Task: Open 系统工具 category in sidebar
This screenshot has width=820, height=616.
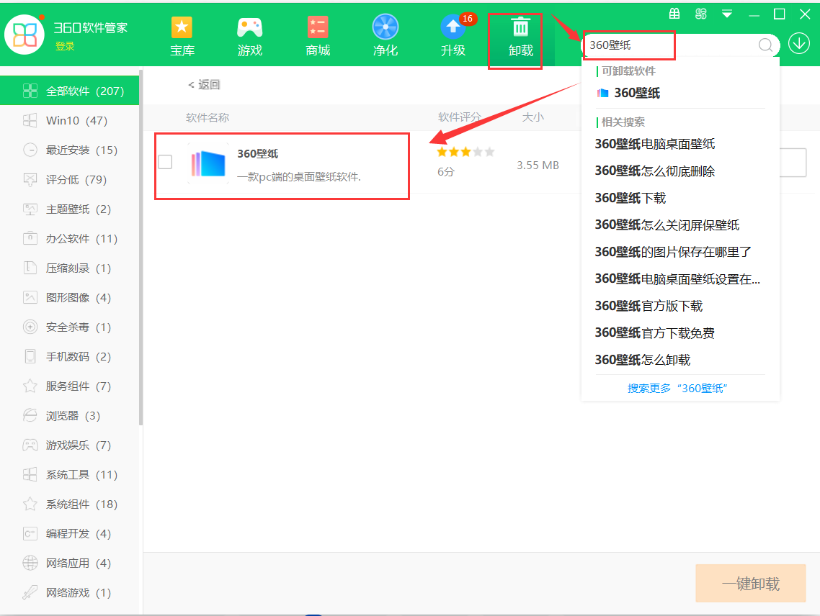Action: point(70,474)
